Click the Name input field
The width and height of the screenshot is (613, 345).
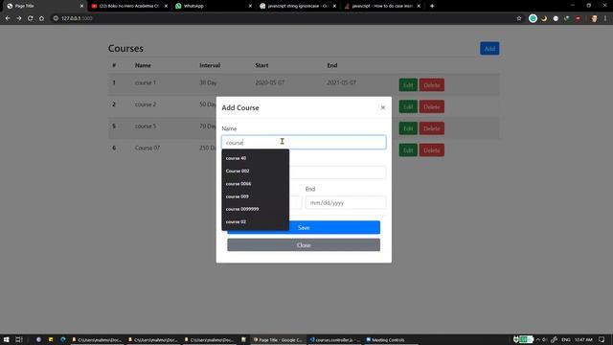(x=304, y=143)
